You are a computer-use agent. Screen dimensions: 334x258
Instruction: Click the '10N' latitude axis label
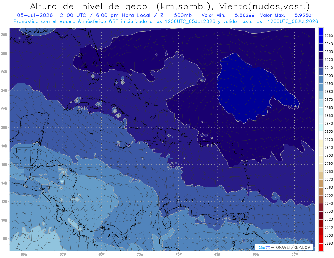tap(4, 220)
